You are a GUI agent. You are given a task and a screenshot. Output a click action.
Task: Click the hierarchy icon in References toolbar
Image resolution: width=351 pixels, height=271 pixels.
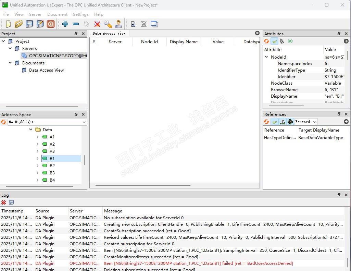[283, 122]
